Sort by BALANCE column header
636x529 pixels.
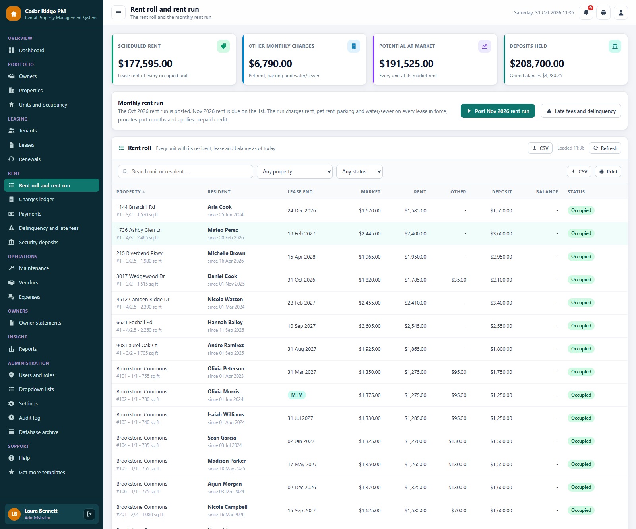547,192
